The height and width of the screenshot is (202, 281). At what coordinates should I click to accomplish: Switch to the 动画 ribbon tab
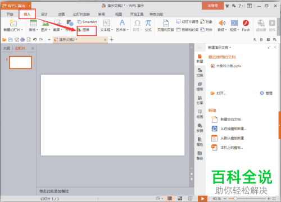tap(61, 14)
